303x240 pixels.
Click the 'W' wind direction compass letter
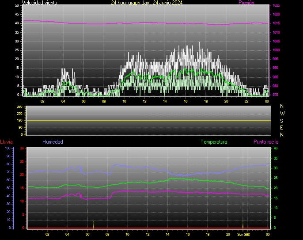282,113
